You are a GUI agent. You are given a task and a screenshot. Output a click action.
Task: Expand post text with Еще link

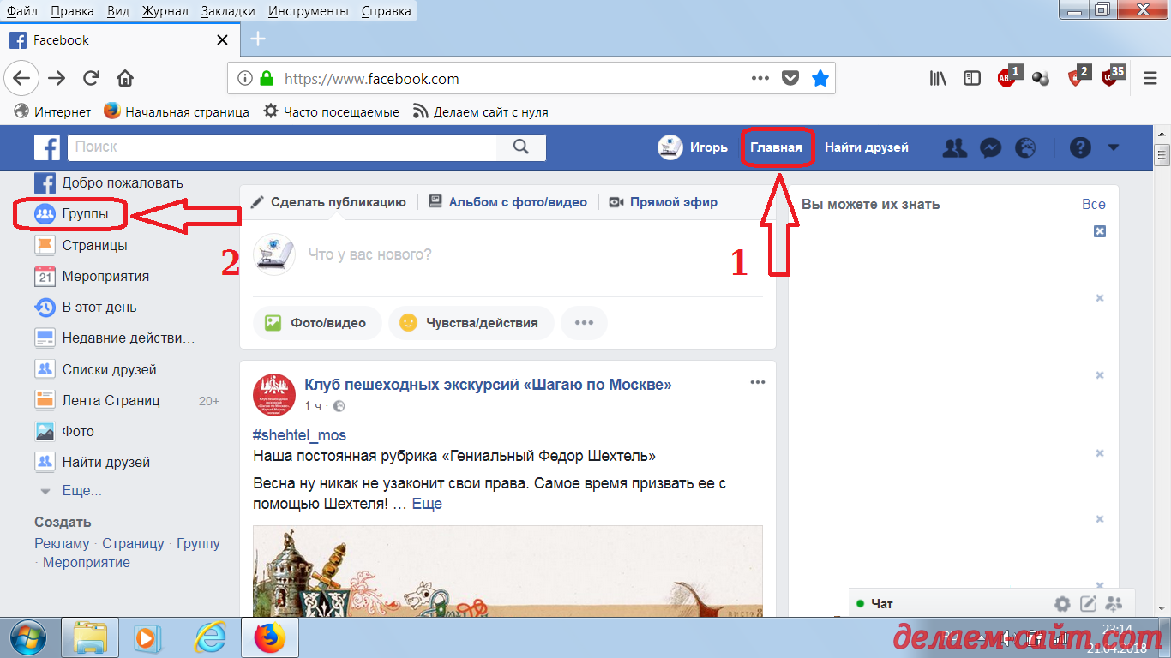click(x=427, y=504)
